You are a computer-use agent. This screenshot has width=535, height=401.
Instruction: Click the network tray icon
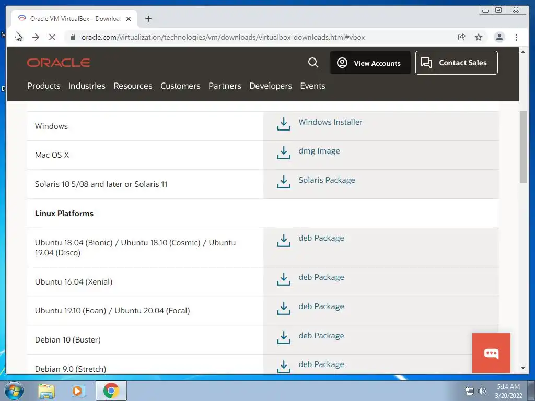[x=470, y=391]
